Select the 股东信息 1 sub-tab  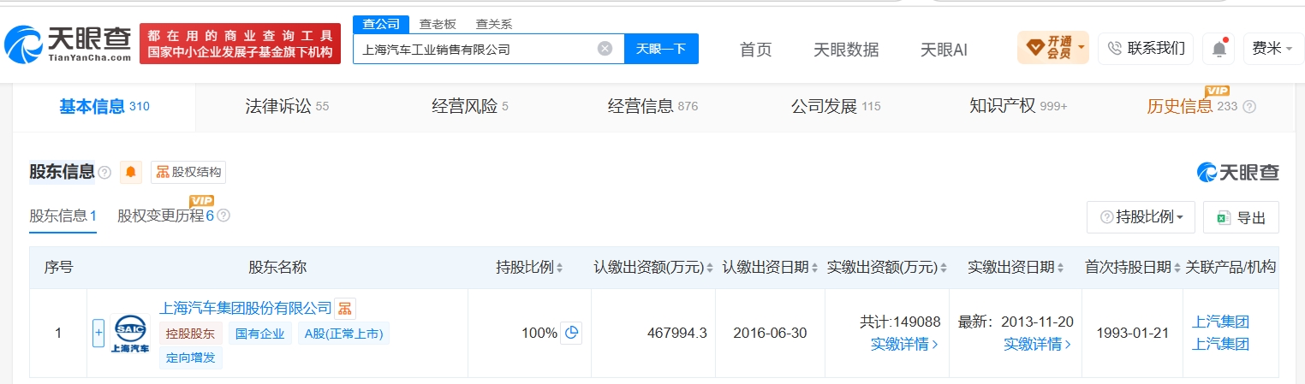[63, 216]
